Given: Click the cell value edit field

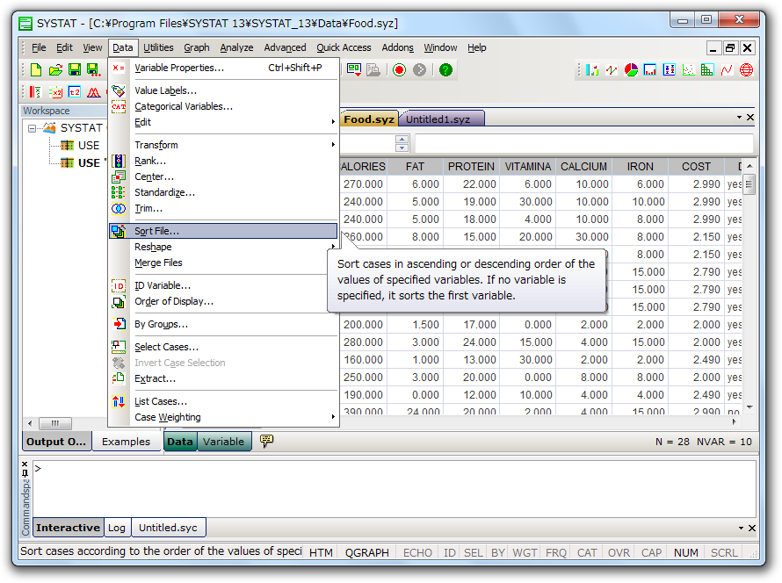Looking at the screenshot, I should tap(584, 143).
